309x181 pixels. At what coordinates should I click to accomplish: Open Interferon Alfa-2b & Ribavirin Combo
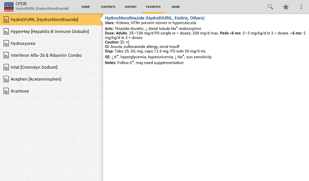point(51,55)
